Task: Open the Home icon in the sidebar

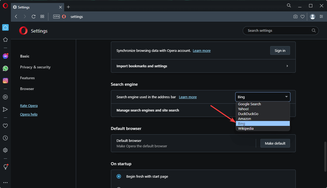Action: (x=5, y=27)
